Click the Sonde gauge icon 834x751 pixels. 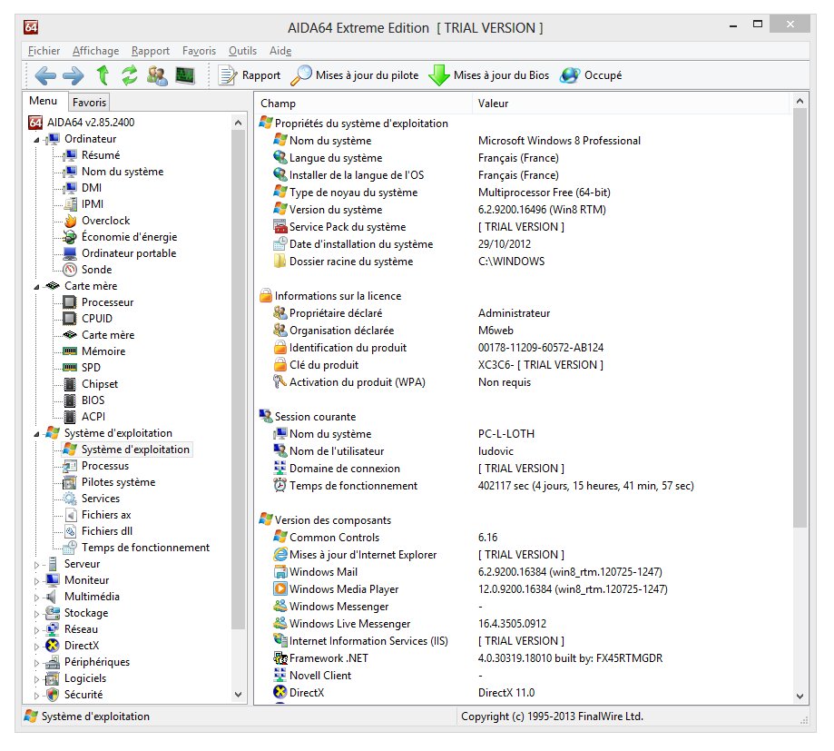tap(70, 270)
